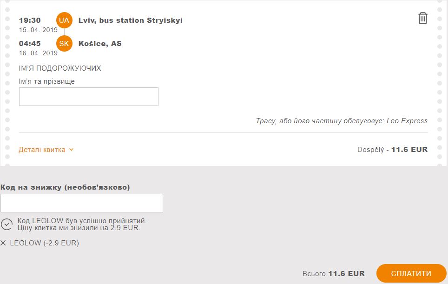Click the checkmark icon beside the LEOLOW accepted message

point(7,225)
